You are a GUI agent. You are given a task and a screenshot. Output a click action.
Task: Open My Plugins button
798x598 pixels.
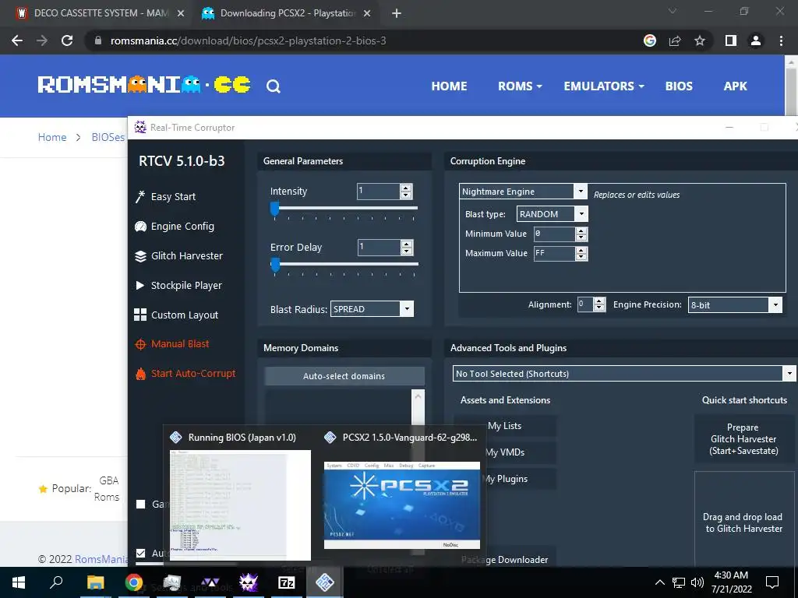(505, 479)
